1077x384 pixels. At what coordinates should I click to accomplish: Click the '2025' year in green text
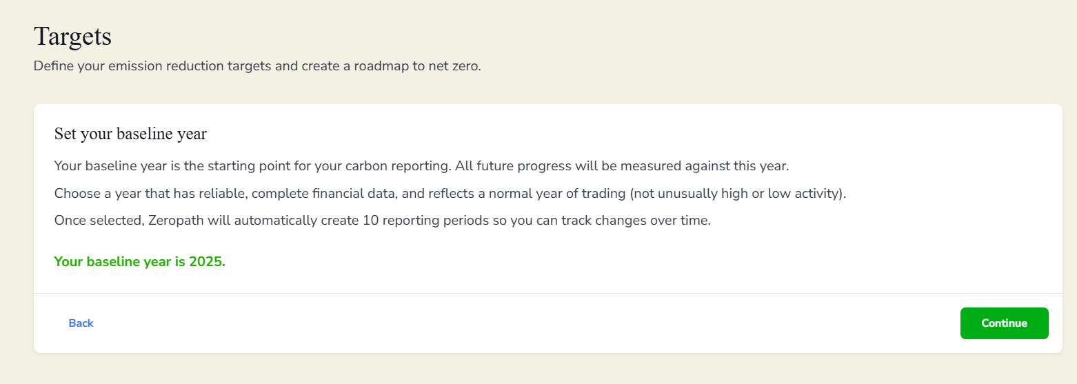point(207,262)
